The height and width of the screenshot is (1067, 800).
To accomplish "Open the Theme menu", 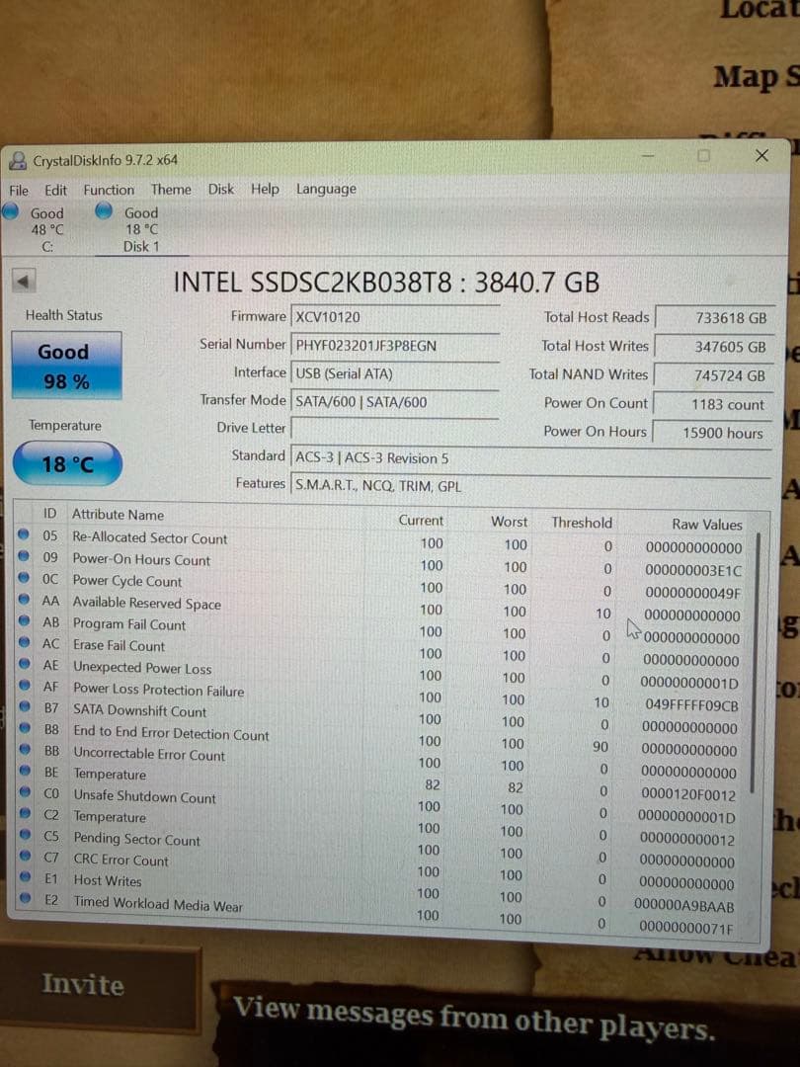I will pos(171,189).
